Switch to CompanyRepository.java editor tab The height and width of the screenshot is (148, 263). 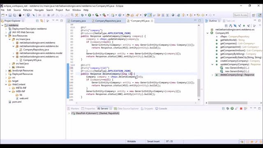(106, 21)
